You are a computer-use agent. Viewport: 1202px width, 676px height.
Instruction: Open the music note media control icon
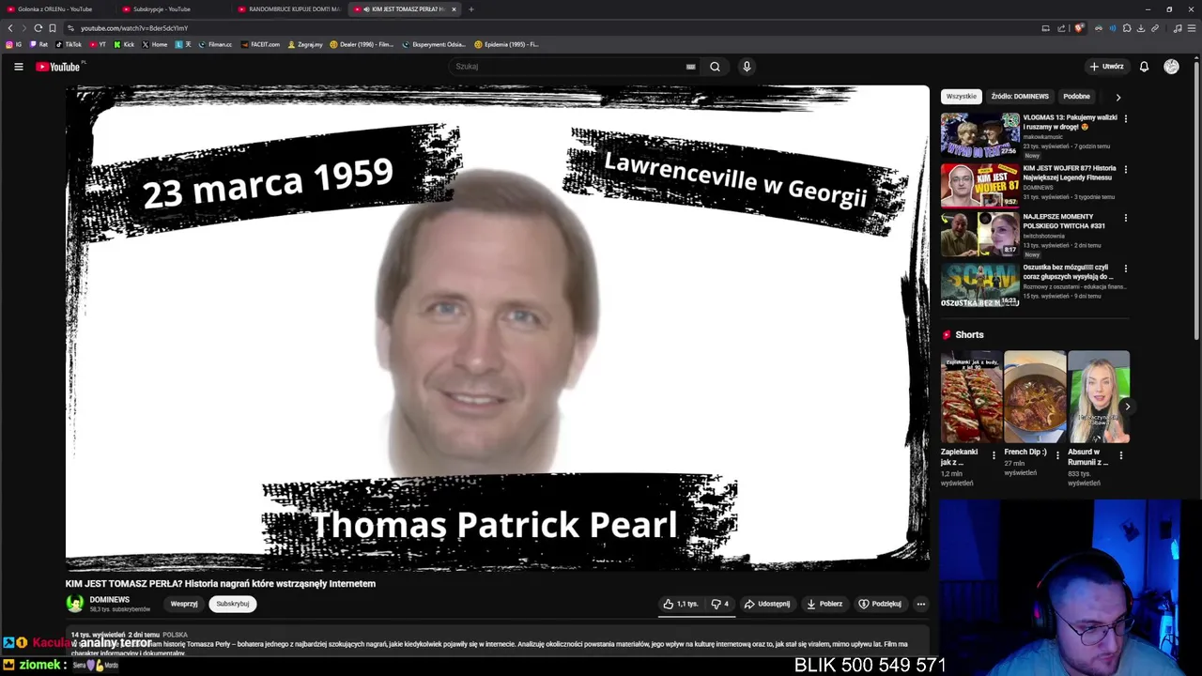1178,28
